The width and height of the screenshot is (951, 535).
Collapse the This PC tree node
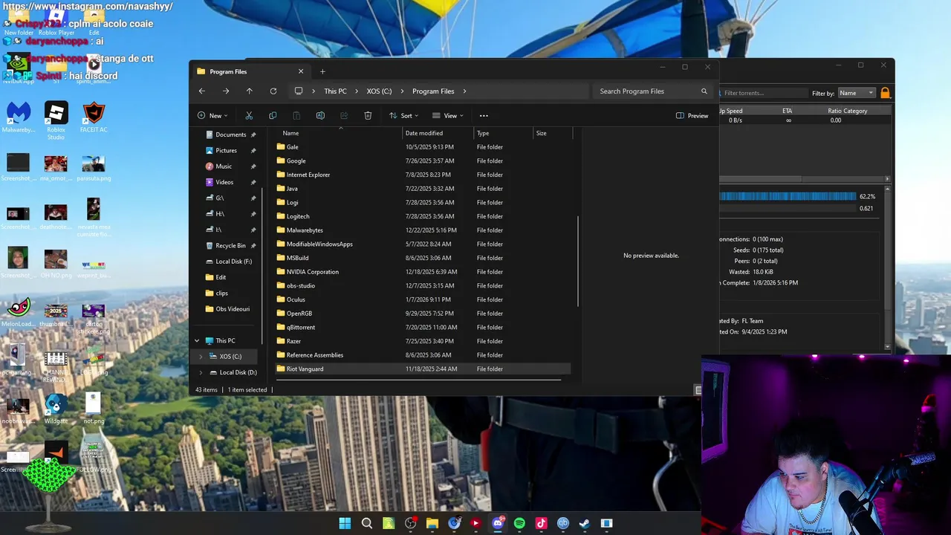click(197, 340)
